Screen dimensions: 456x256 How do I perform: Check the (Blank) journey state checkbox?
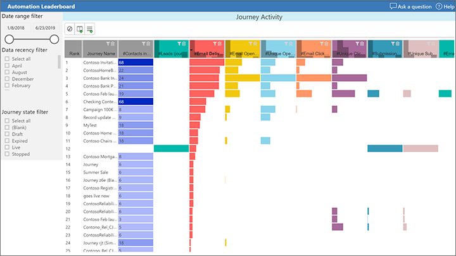(x=7, y=127)
